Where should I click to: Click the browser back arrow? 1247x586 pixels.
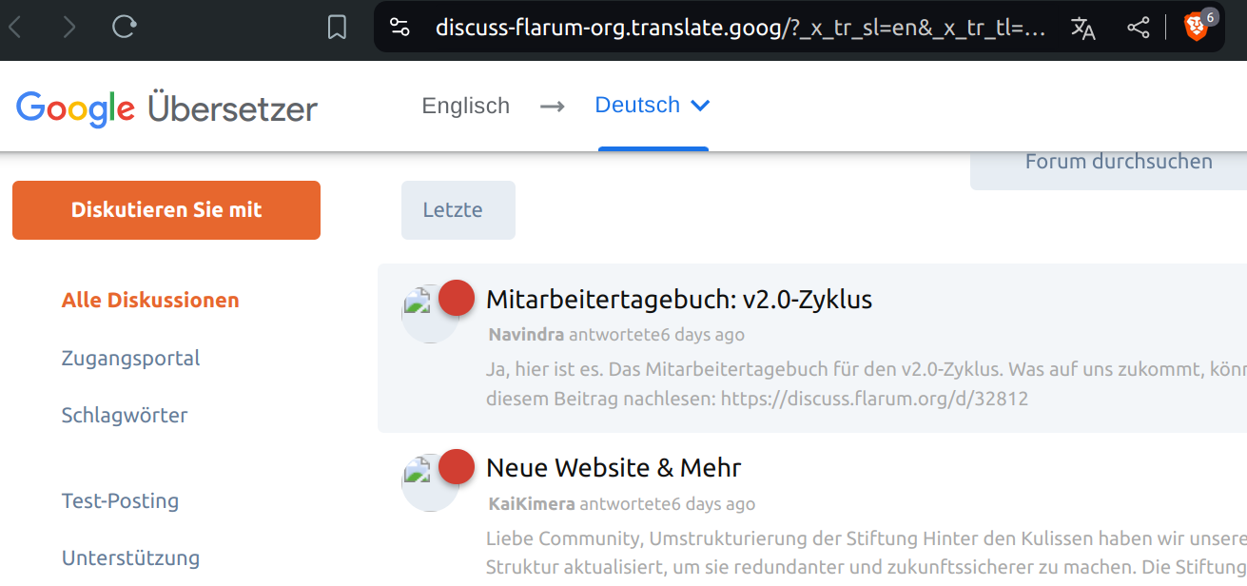click(15, 28)
